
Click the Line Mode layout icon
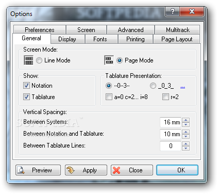tap(28, 60)
